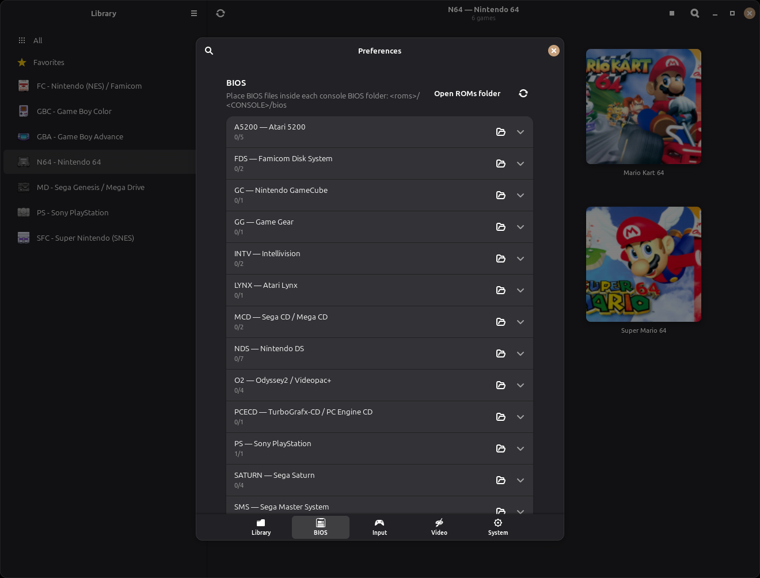Open the System preferences tab
760x578 pixels.
coord(498,527)
